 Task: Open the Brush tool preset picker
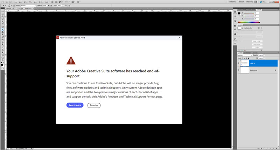(4, 6)
